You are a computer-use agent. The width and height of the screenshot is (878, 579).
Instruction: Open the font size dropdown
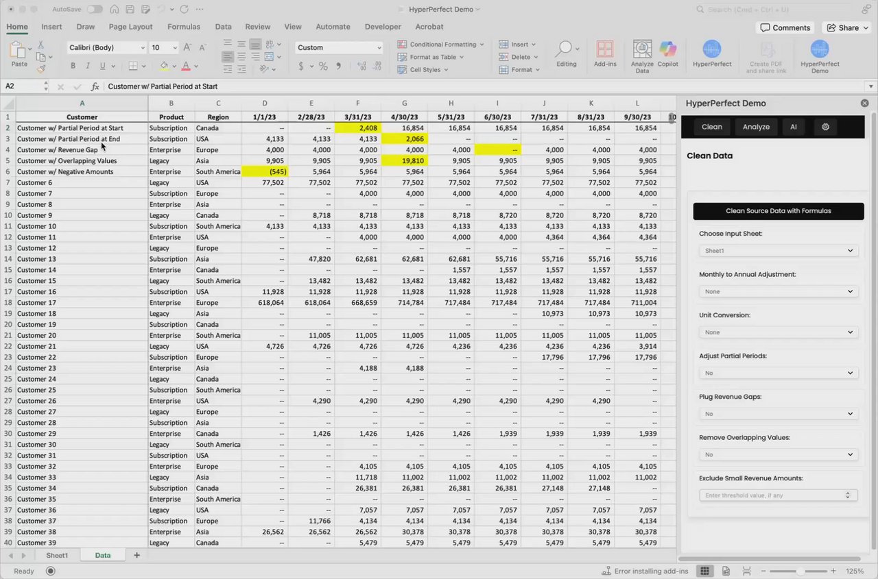175,48
